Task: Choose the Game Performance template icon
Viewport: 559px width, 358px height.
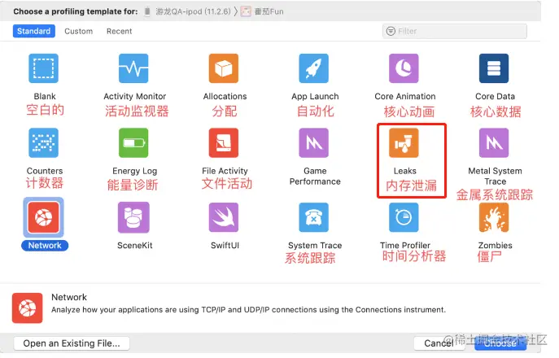Action: pos(314,142)
